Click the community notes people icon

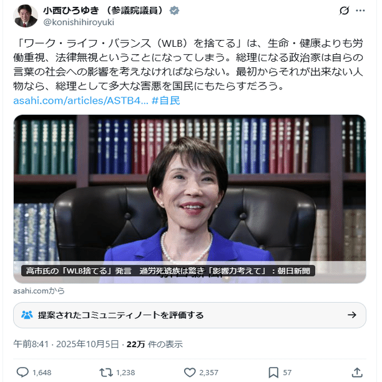[x=27, y=315]
